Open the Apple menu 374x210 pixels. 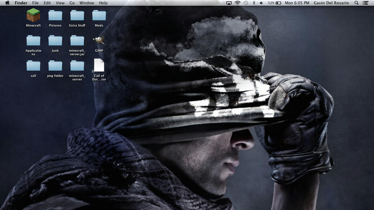[x=7, y=3]
